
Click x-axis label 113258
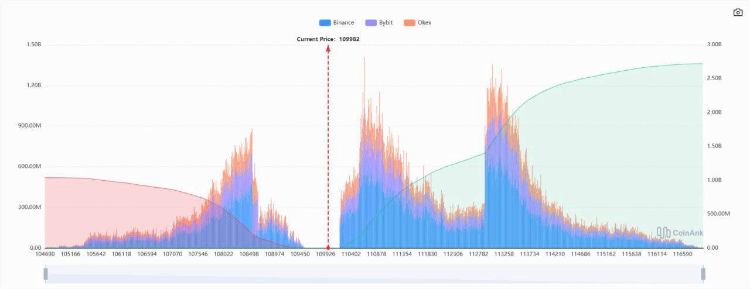[504, 254]
